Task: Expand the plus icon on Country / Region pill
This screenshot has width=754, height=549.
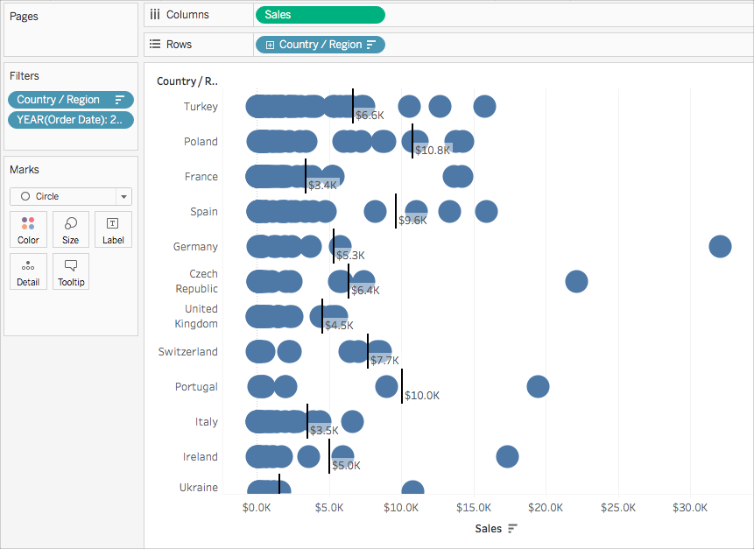Action: (x=270, y=45)
